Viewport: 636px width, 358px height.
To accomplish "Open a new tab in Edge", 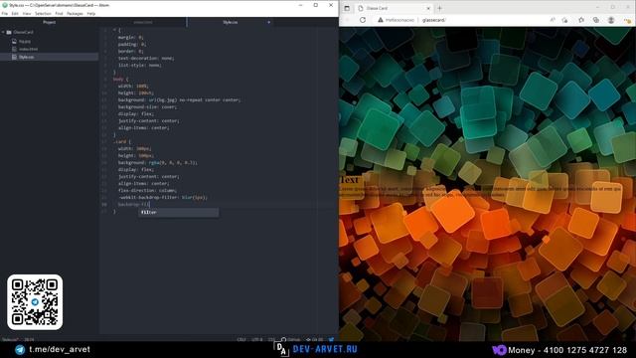I will pos(439,8).
